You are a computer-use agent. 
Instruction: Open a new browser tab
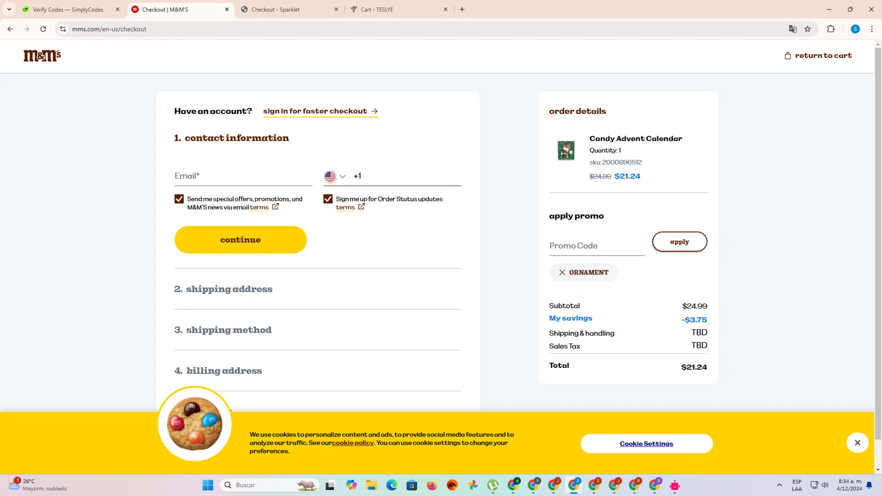click(x=462, y=9)
